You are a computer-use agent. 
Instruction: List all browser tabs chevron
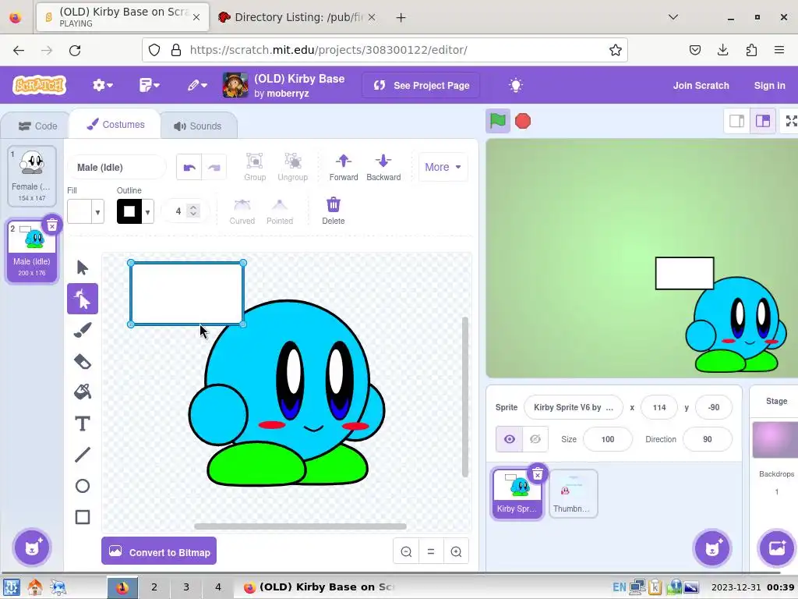673,17
